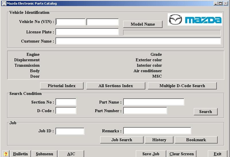This screenshot has height=157, width=230.
Task: Open the Pictorial Index
Action: (62, 86)
